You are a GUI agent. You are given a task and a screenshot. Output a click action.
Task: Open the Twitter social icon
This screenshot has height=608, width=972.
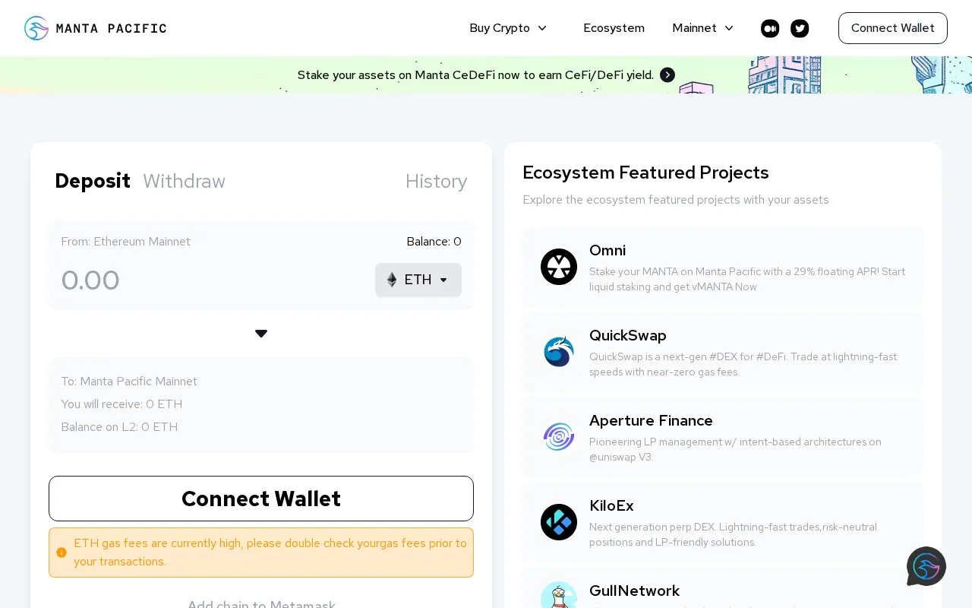[x=800, y=28]
